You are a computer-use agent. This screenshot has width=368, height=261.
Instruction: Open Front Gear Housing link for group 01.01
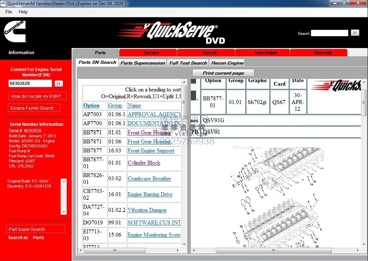149,133
